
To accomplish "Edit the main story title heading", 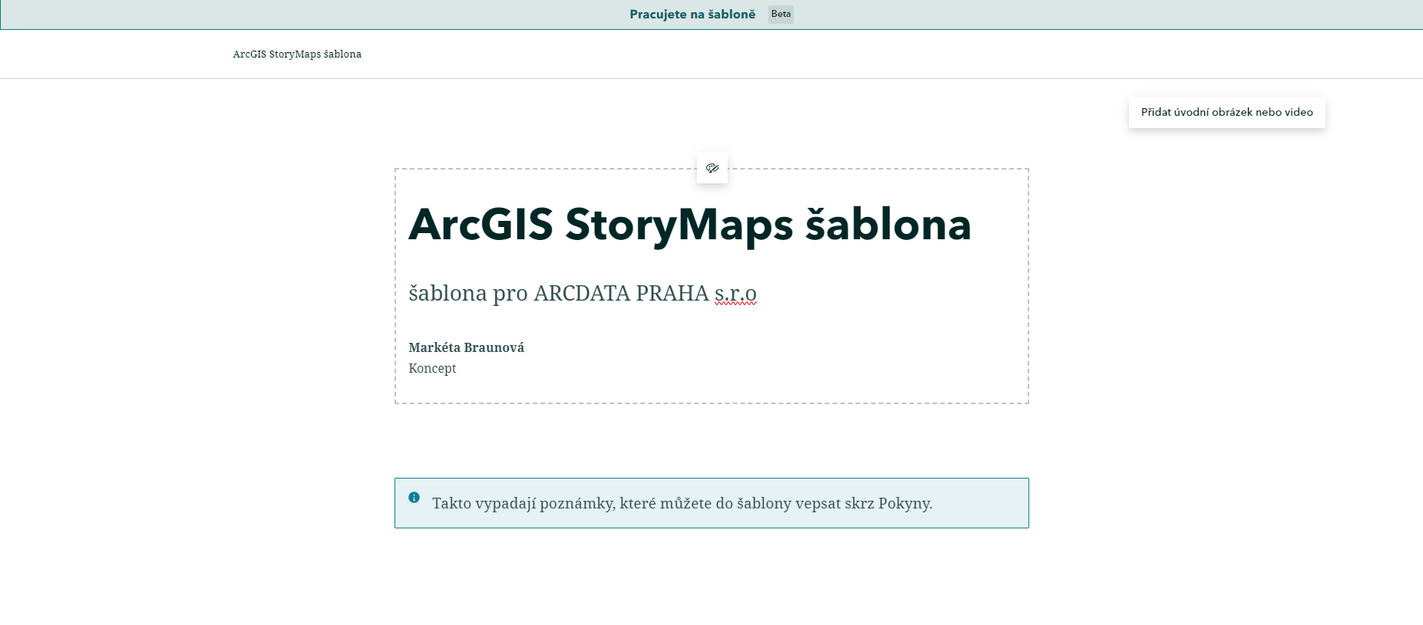I will [690, 225].
